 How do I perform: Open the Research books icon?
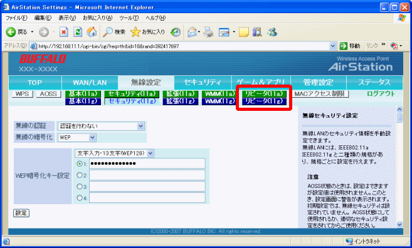coord(257,33)
